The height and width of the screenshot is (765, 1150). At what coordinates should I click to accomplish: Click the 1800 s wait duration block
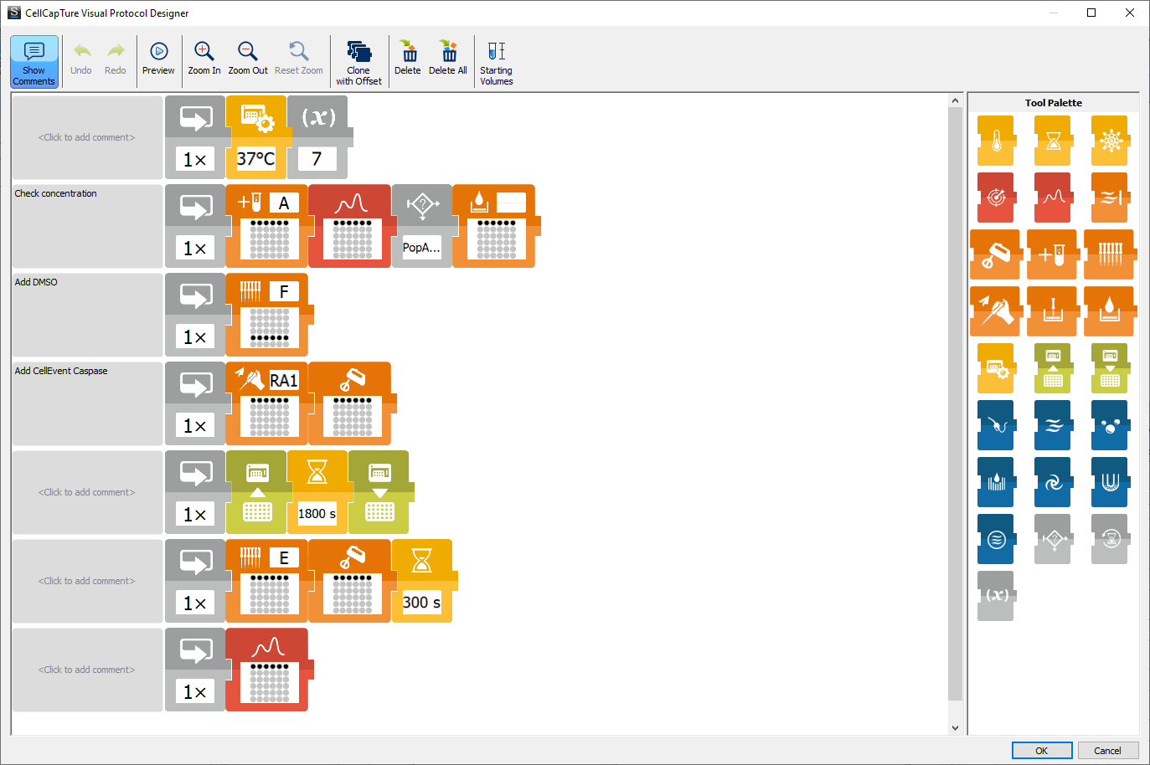coord(317,513)
